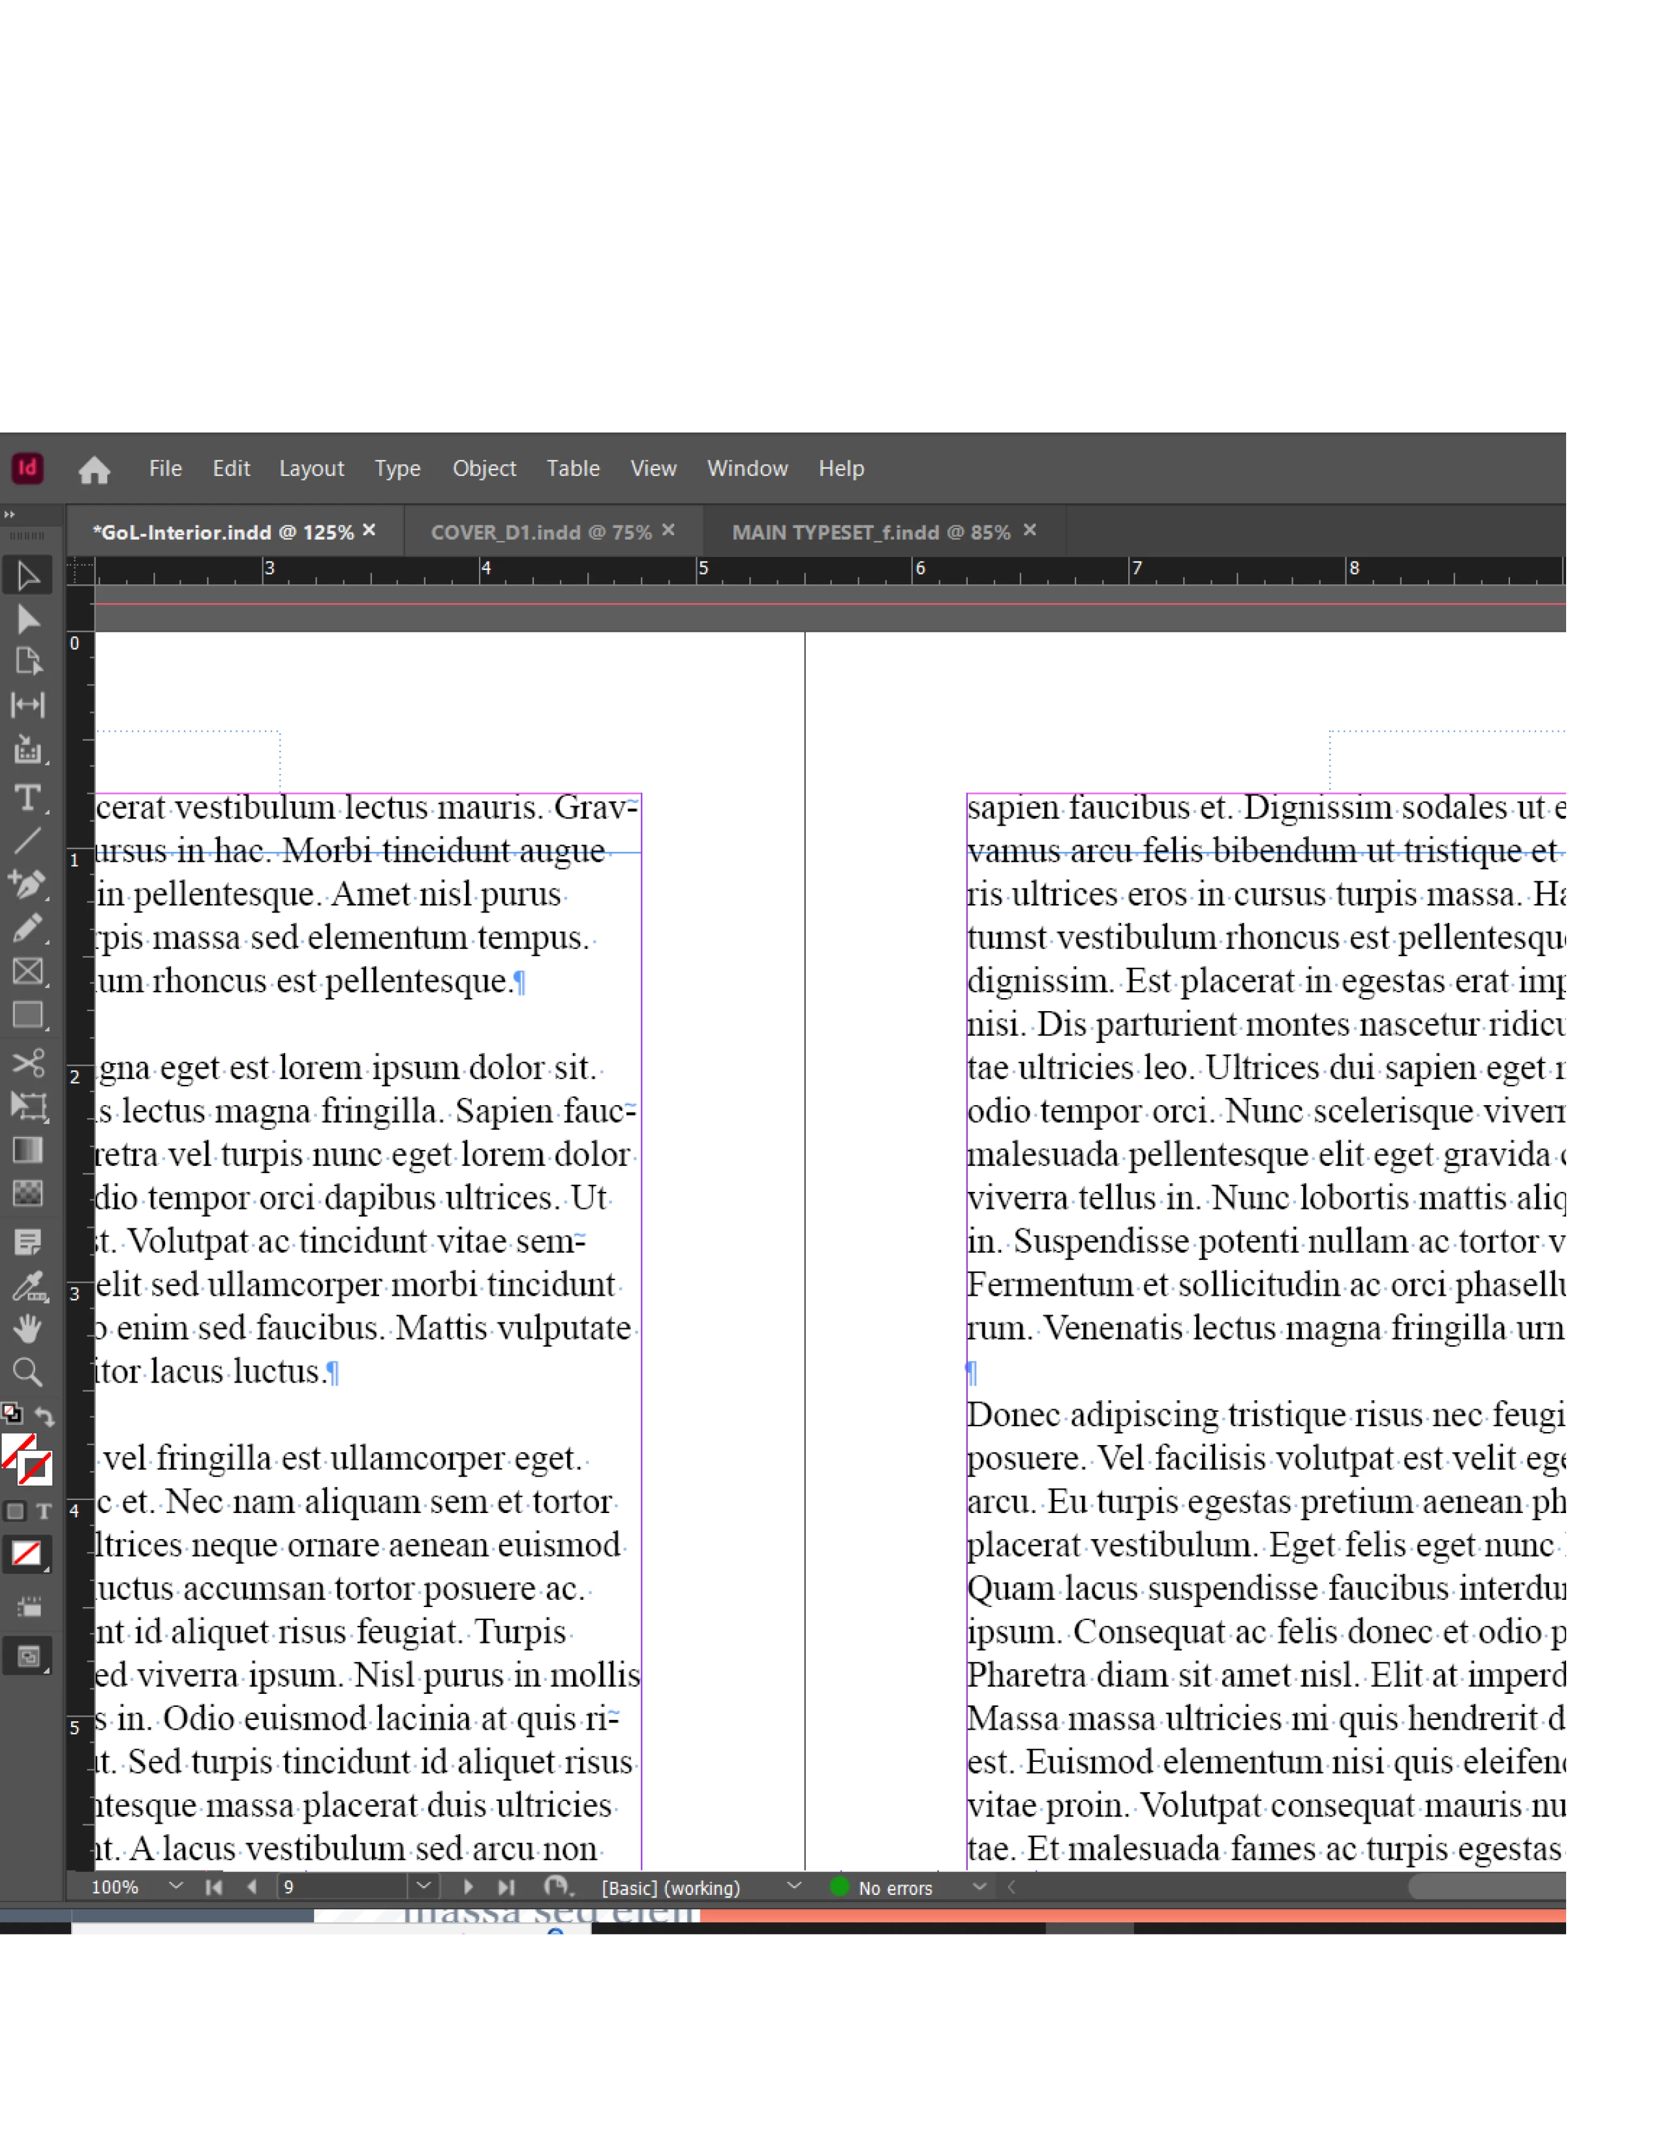Open the zoom level 100% dropdown

pyautogui.click(x=176, y=1886)
